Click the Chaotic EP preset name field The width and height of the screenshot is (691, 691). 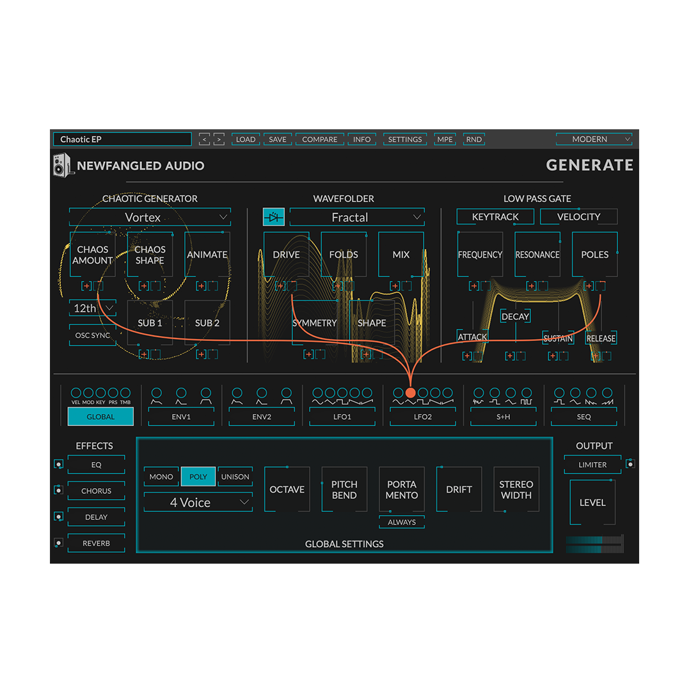coord(122,139)
